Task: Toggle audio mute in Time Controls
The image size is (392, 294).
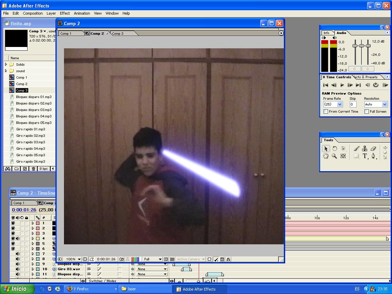Action: click(367, 85)
